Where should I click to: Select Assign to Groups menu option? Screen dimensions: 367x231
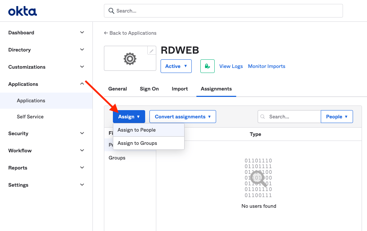(137, 143)
